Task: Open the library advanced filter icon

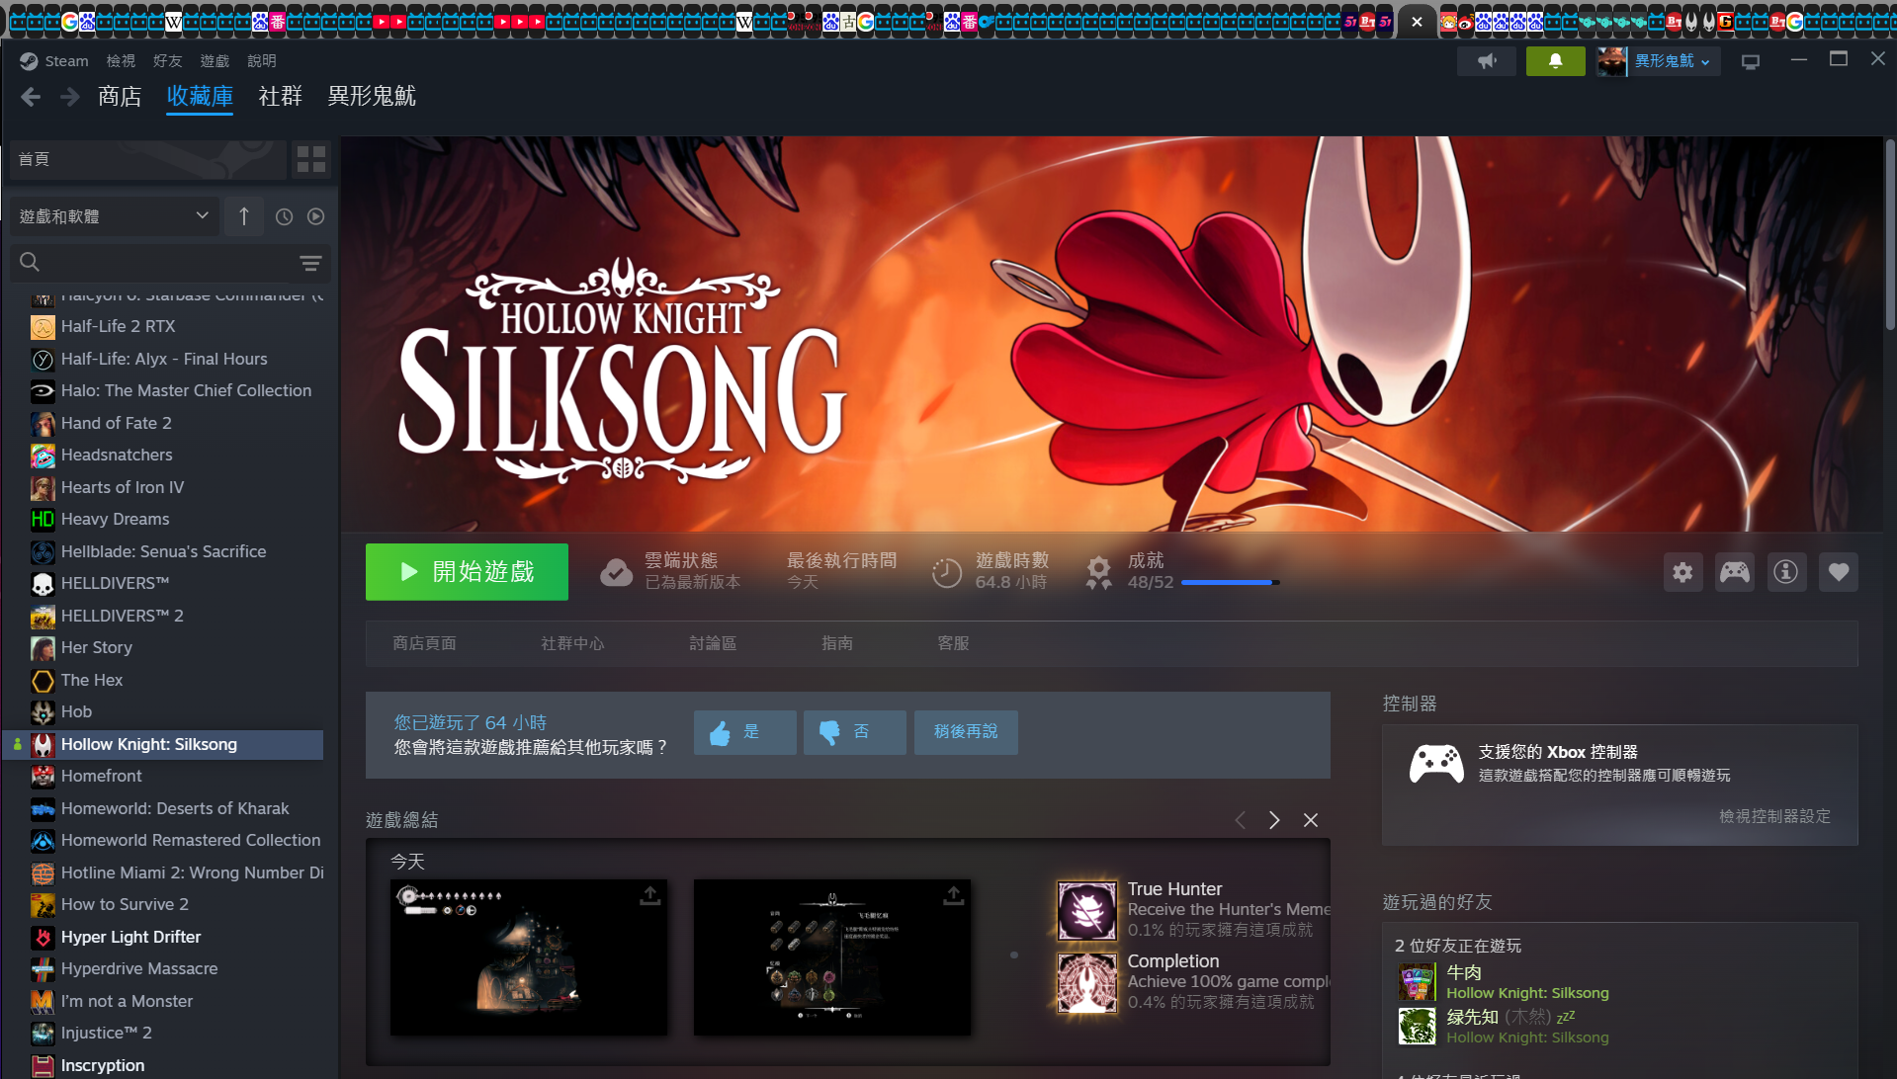Action: coord(310,263)
